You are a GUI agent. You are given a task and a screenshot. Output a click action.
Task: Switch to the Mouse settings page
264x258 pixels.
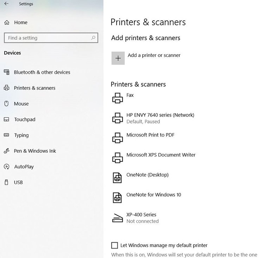(21, 104)
